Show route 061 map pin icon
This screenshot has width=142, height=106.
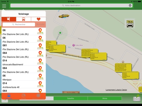[40, 47]
